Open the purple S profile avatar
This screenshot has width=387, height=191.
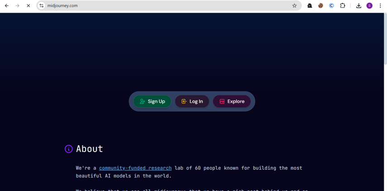[x=369, y=6]
